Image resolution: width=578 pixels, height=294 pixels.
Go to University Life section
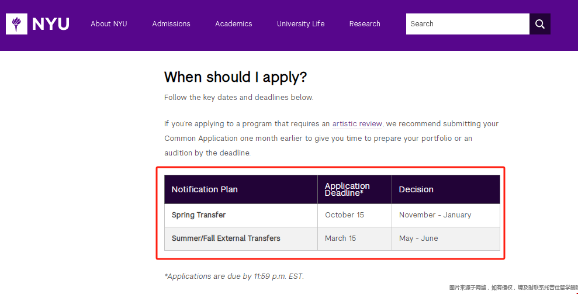point(300,24)
